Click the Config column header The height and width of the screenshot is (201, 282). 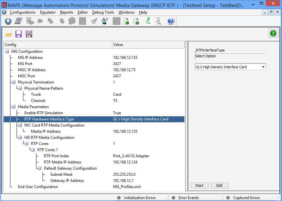click(x=58, y=45)
